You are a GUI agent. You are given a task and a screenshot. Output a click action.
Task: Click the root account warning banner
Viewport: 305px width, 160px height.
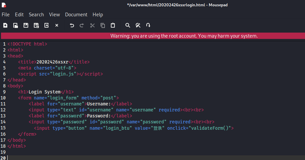tap(153, 36)
